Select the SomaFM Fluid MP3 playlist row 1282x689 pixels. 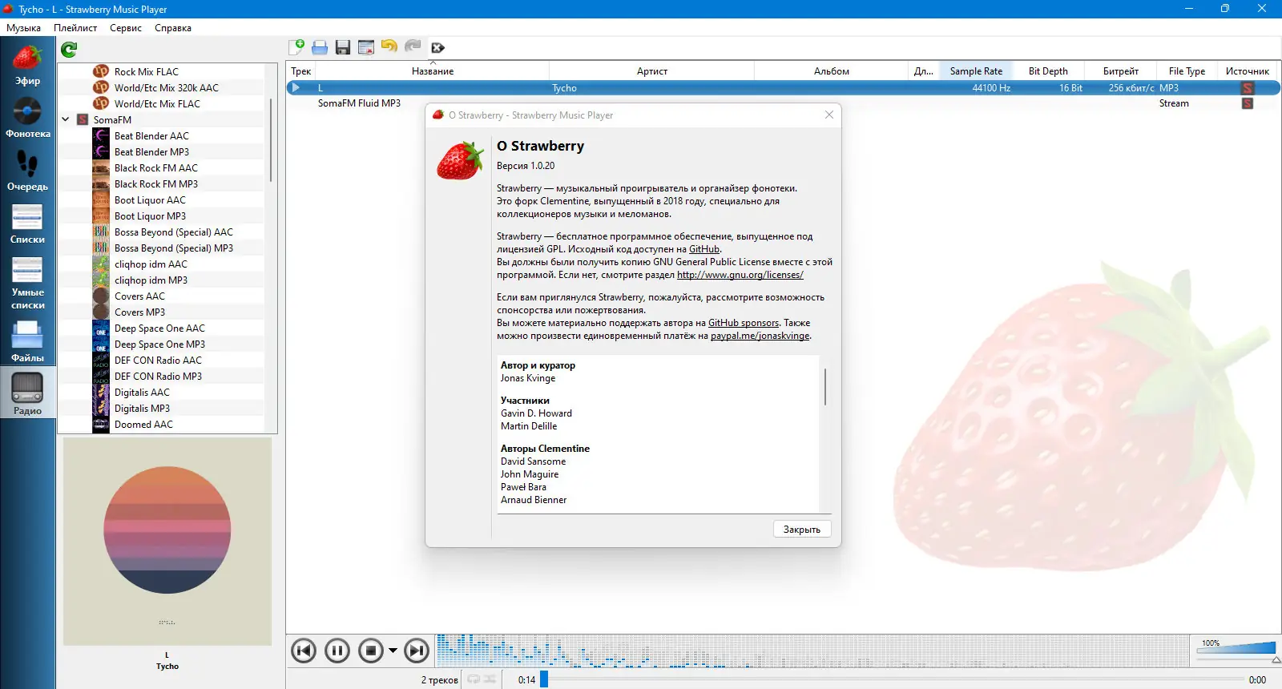coord(783,103)
